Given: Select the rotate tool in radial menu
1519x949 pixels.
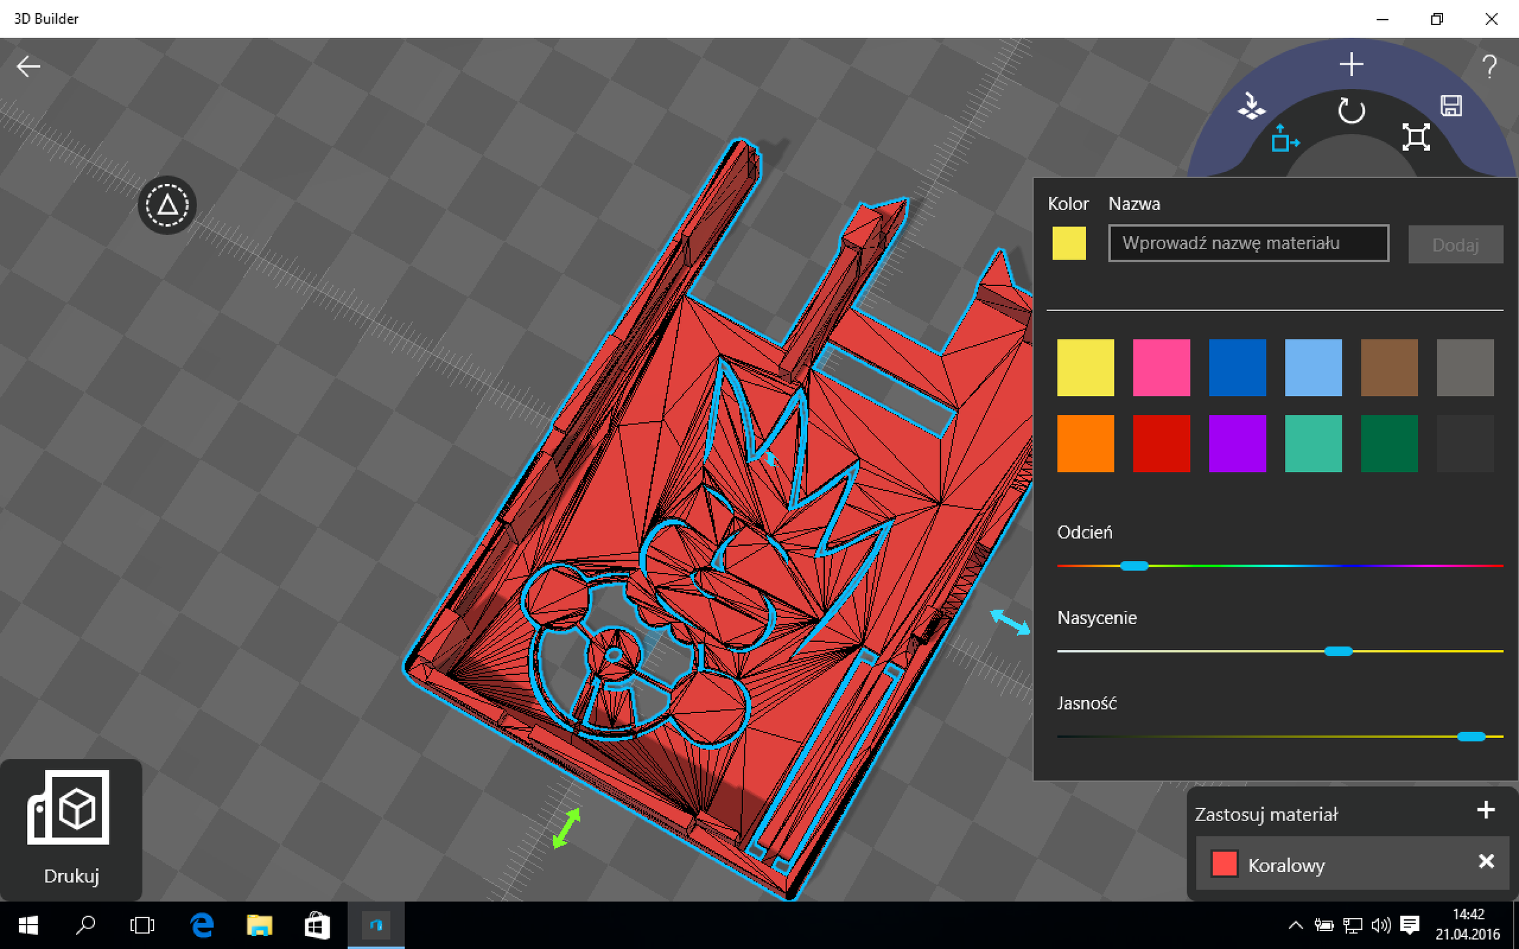Looking at the screenshot, I should 1351,111.
